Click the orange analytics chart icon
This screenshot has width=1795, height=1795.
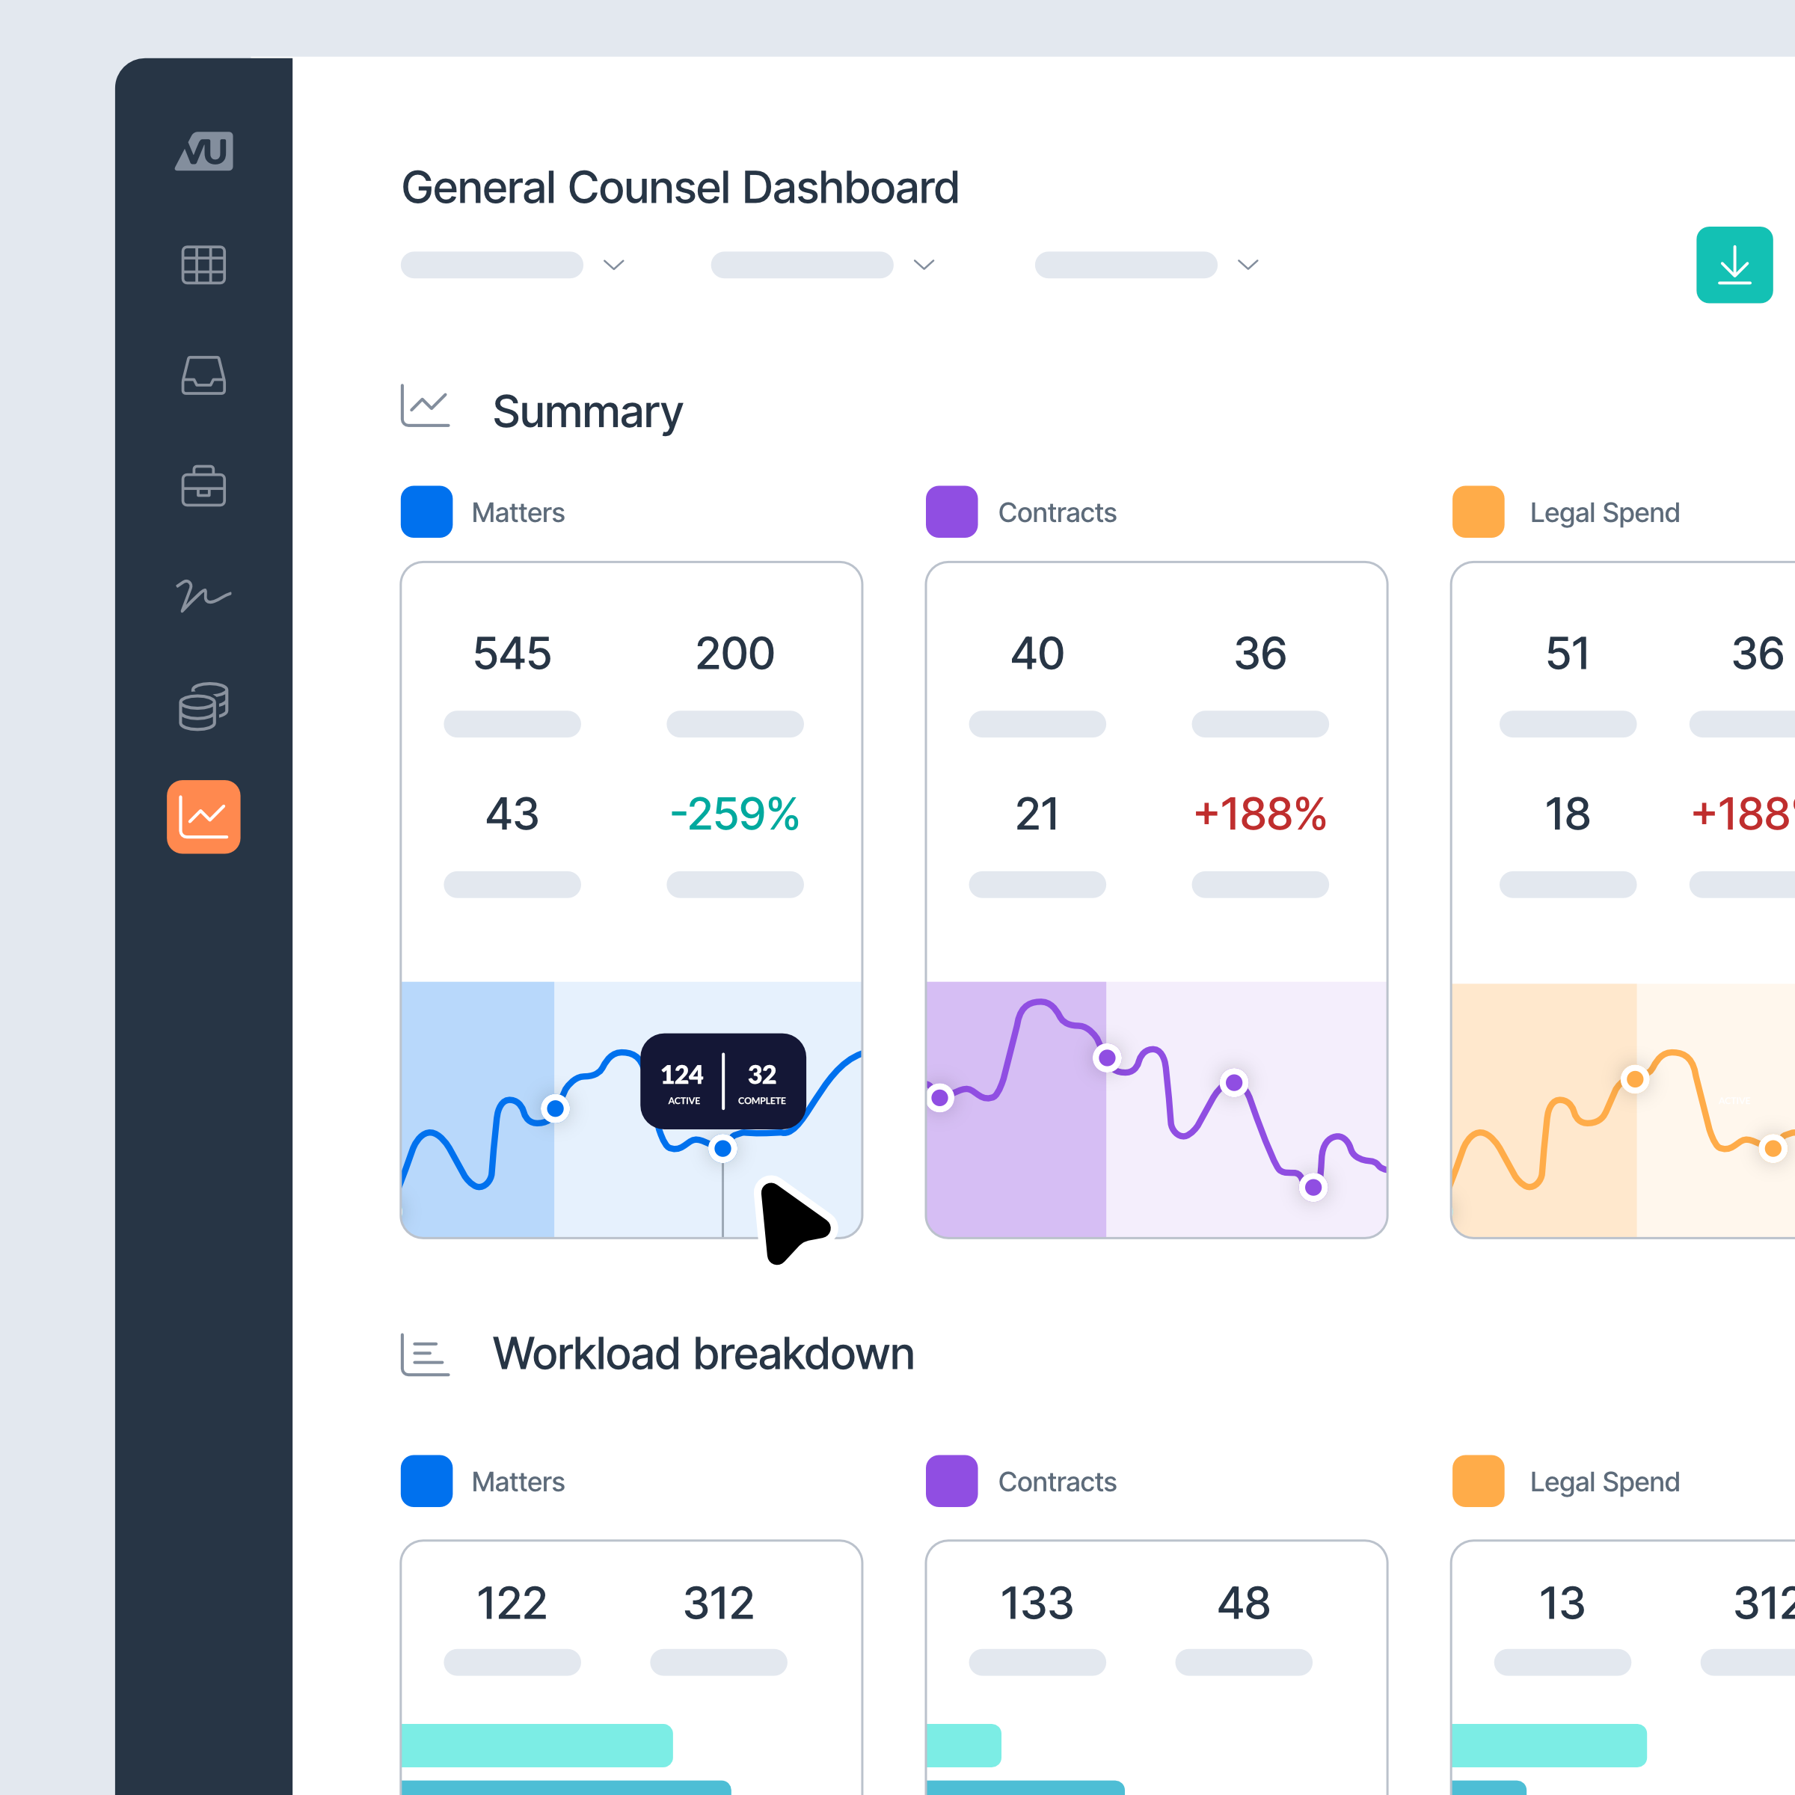tap(203, 817)
